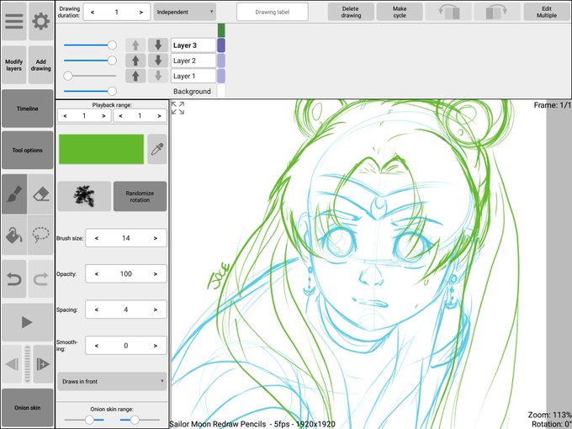Click Add drawing
The height and width of the screenshot is (429, 572).
pyautogui.click(x=41, y=65)
